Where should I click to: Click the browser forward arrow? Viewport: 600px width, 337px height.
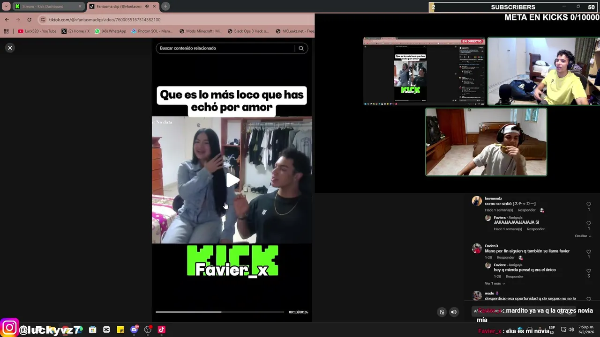[x=18, y=20]
